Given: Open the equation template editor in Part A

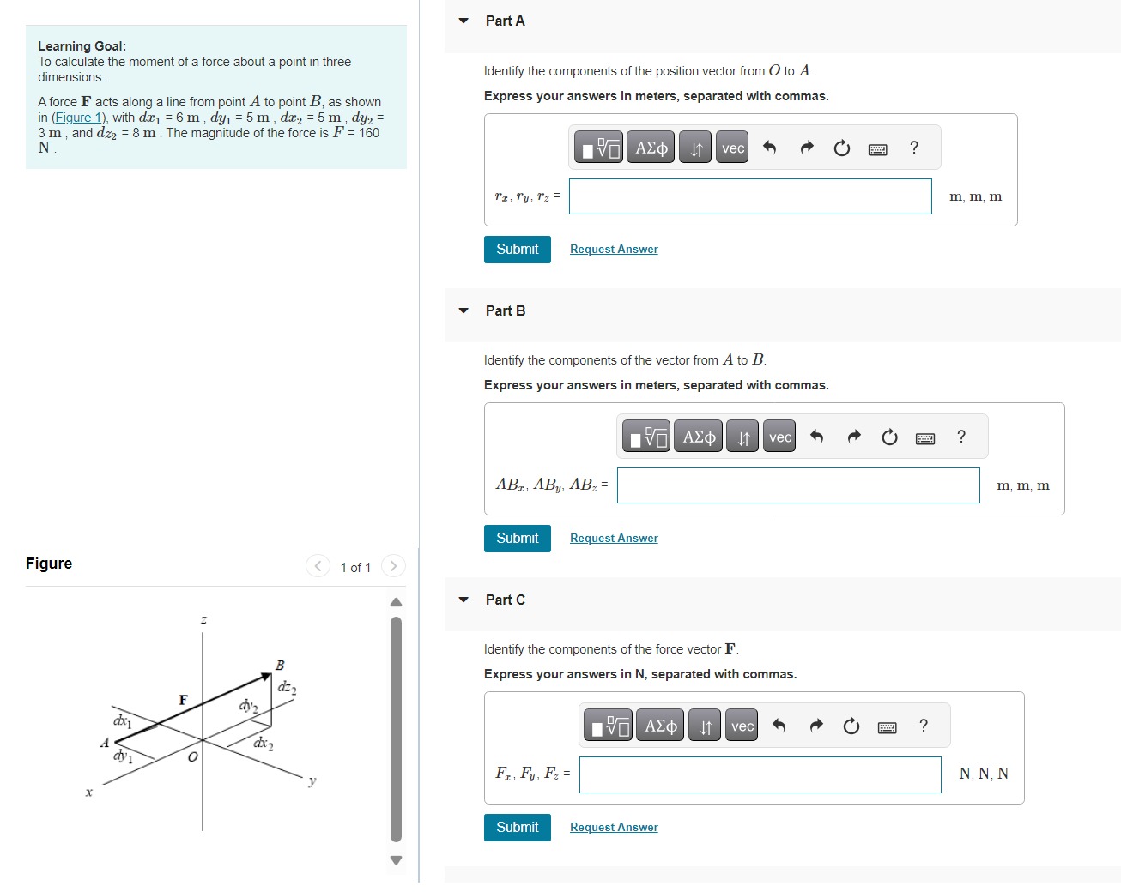Looking at the screenshot, I should tap(597, 147).
